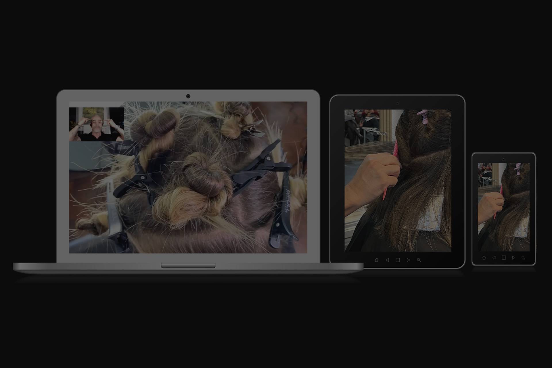Click the laptop webcam above the screen

pyautogui.click(x=188, y=96)
